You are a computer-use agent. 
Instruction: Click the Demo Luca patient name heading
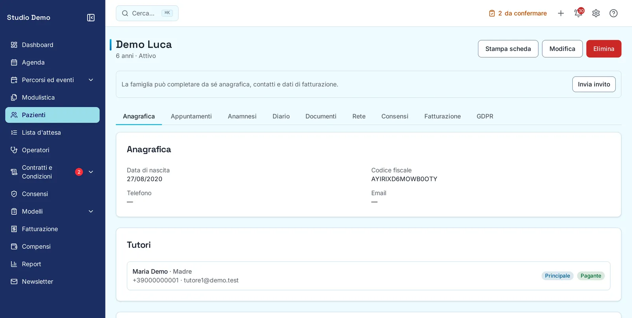tap(144, 45)
